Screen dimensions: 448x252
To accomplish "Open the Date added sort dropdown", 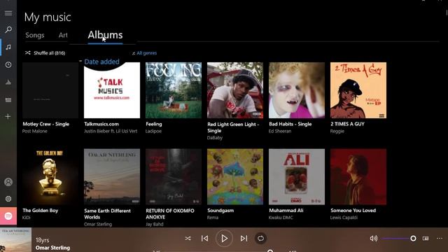I will [101, 62].
